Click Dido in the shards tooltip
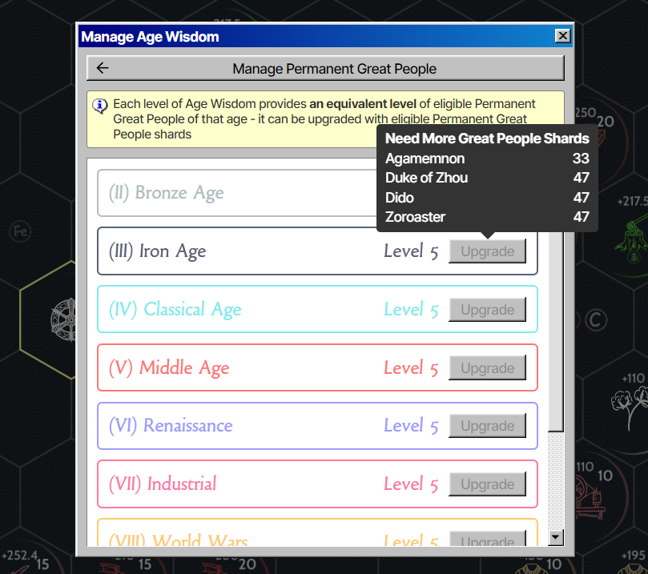The height and width of the screenshot is (574, 648). pos(399,198)
